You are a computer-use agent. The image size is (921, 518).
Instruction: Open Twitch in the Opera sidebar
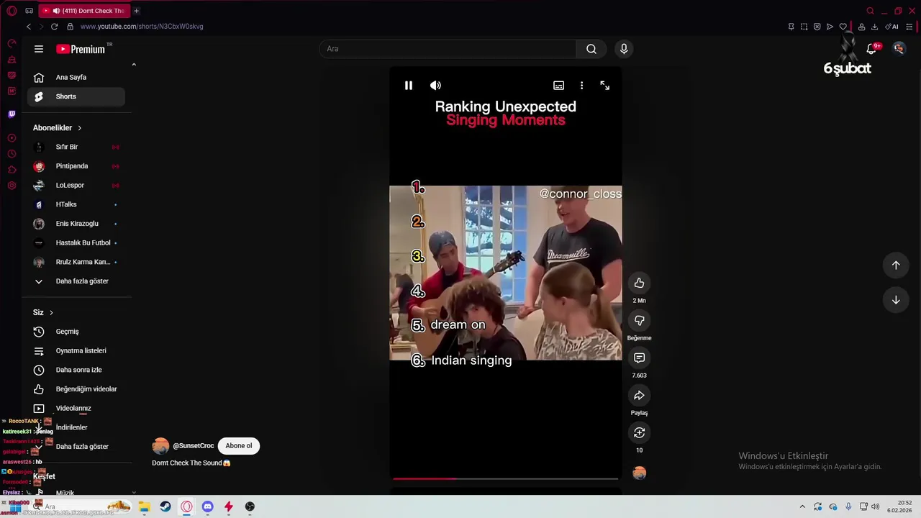pos(12,114)
